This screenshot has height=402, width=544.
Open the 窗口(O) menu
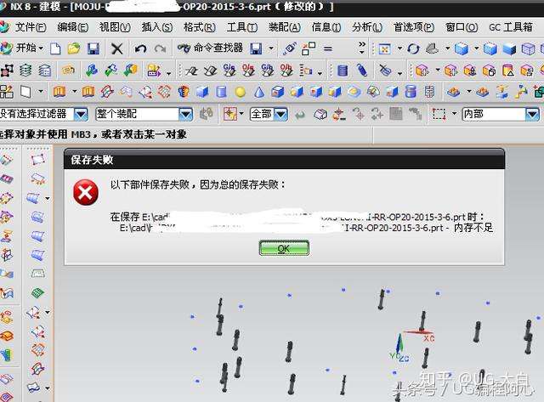[462, 27]
